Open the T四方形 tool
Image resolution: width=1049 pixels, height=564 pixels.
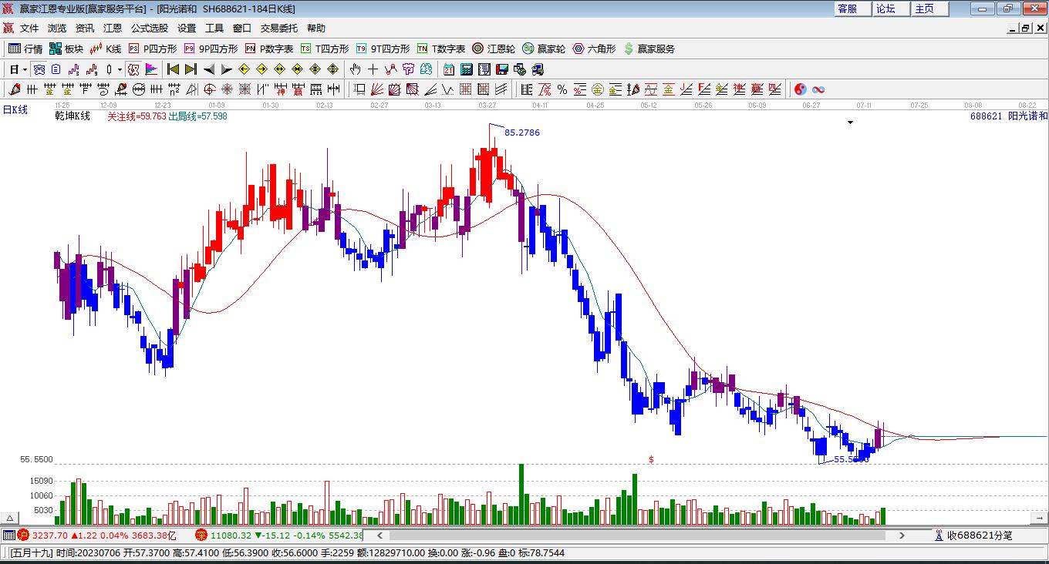point(325,49)
